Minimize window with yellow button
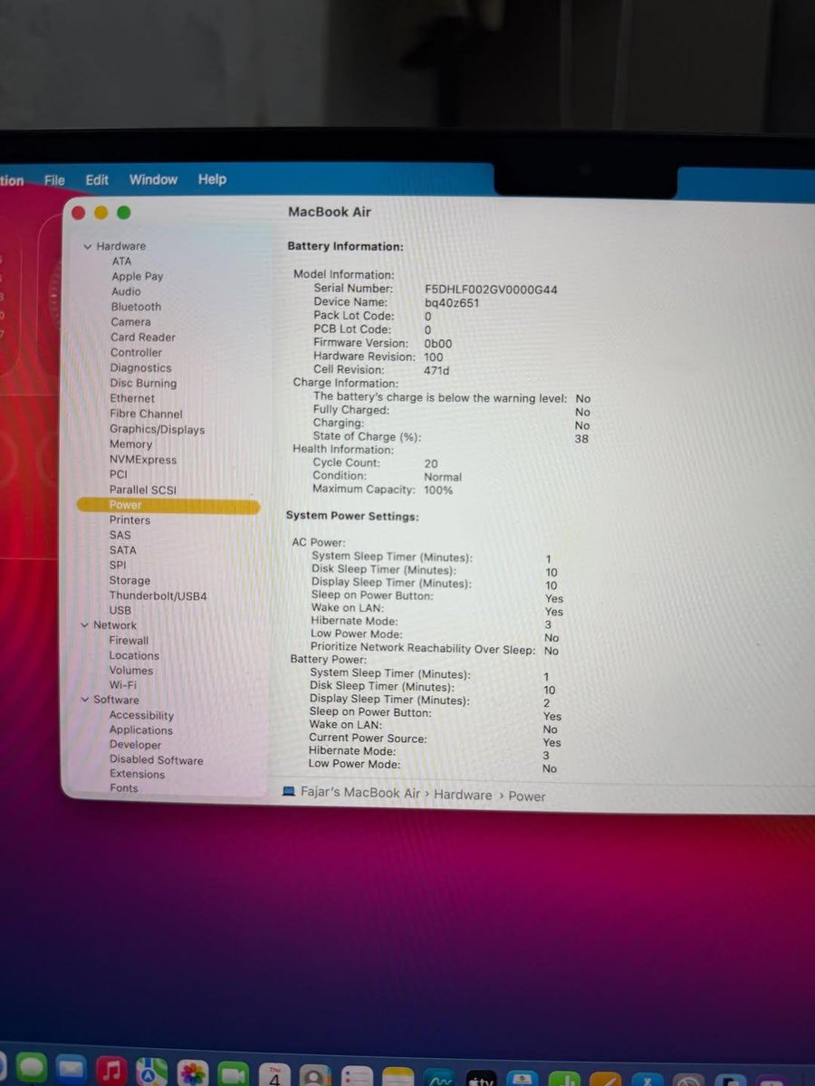This screenshot has height=1086, width=815. pos(101,212)
